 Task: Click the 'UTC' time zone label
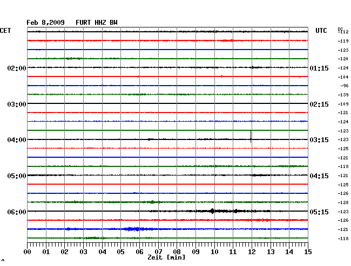pyautogui.click(x=321, y=31)
